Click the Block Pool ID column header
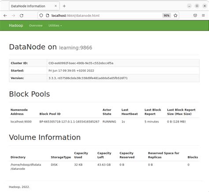Image resolution: width=209 pixels, height=192 pixels. [x=50, y=114]
